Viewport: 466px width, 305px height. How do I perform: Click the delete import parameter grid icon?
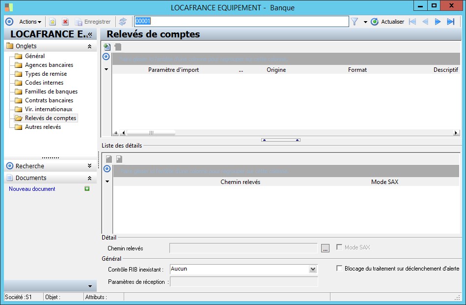tap(118, 47)
